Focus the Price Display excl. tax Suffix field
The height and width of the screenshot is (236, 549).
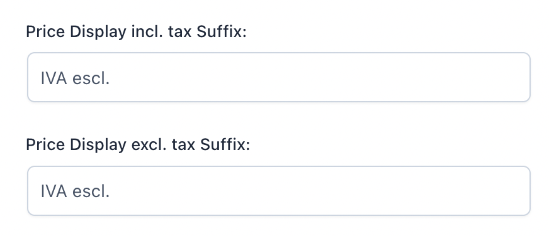point(279,191)
